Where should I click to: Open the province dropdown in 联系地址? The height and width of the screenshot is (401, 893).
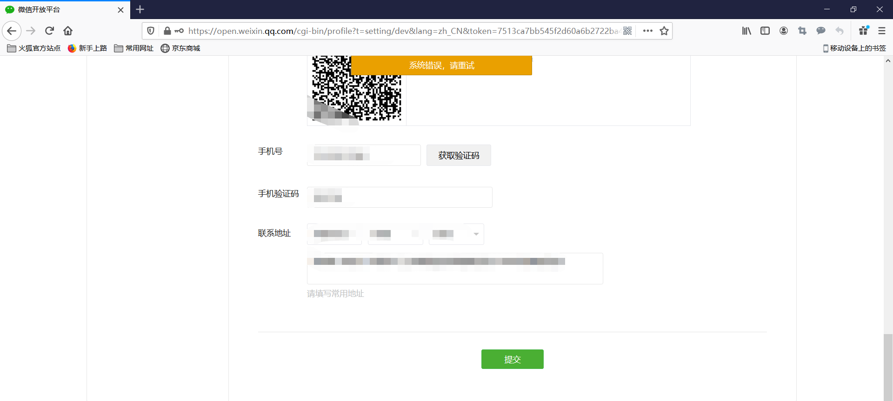pos(334,234)
